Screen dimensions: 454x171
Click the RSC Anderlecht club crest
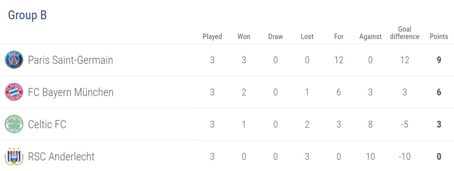(x=14, y=156)
